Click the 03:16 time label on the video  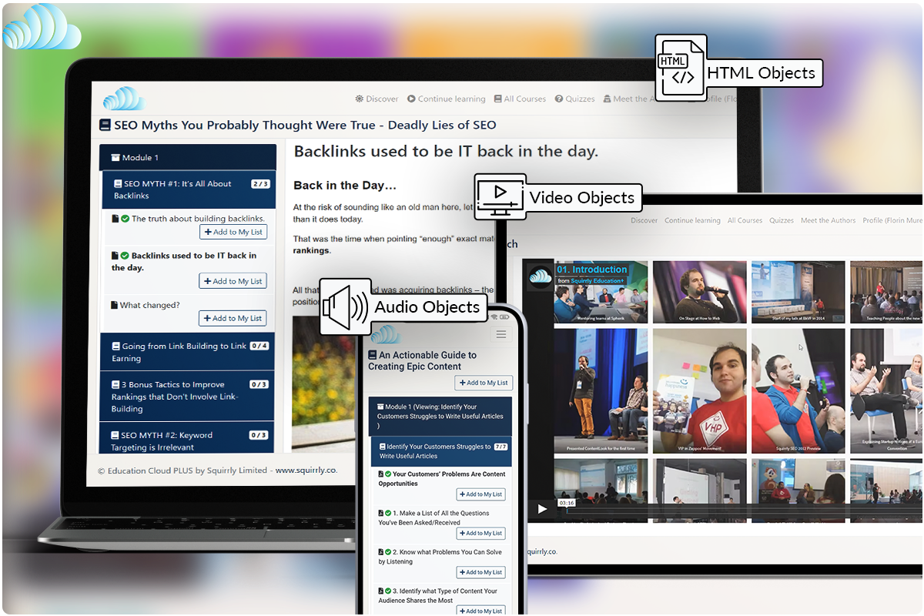pyautogui.click(x=567, y=503)
